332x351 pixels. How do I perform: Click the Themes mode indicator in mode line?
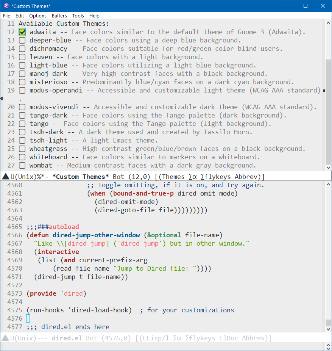point(173,177)
